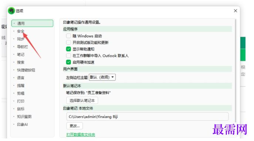
Task: Select 印象AI category
Action: (22, 124)
